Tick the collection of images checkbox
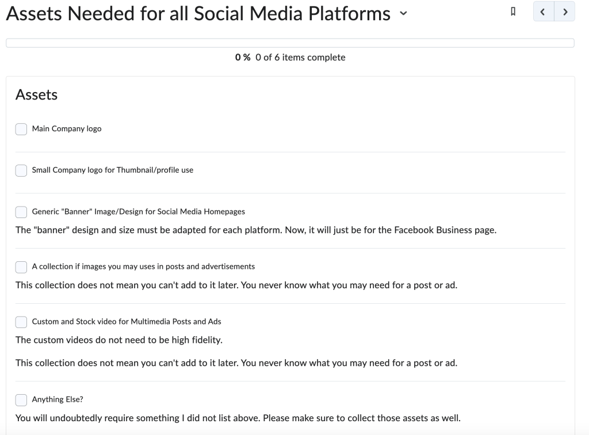This screenshot has height=435, width=589. click(21, 266)
